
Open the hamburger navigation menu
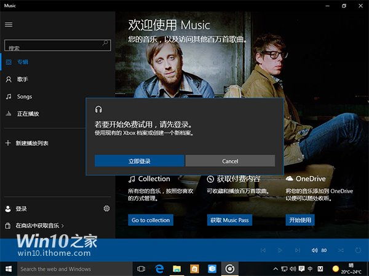[9, 25]
